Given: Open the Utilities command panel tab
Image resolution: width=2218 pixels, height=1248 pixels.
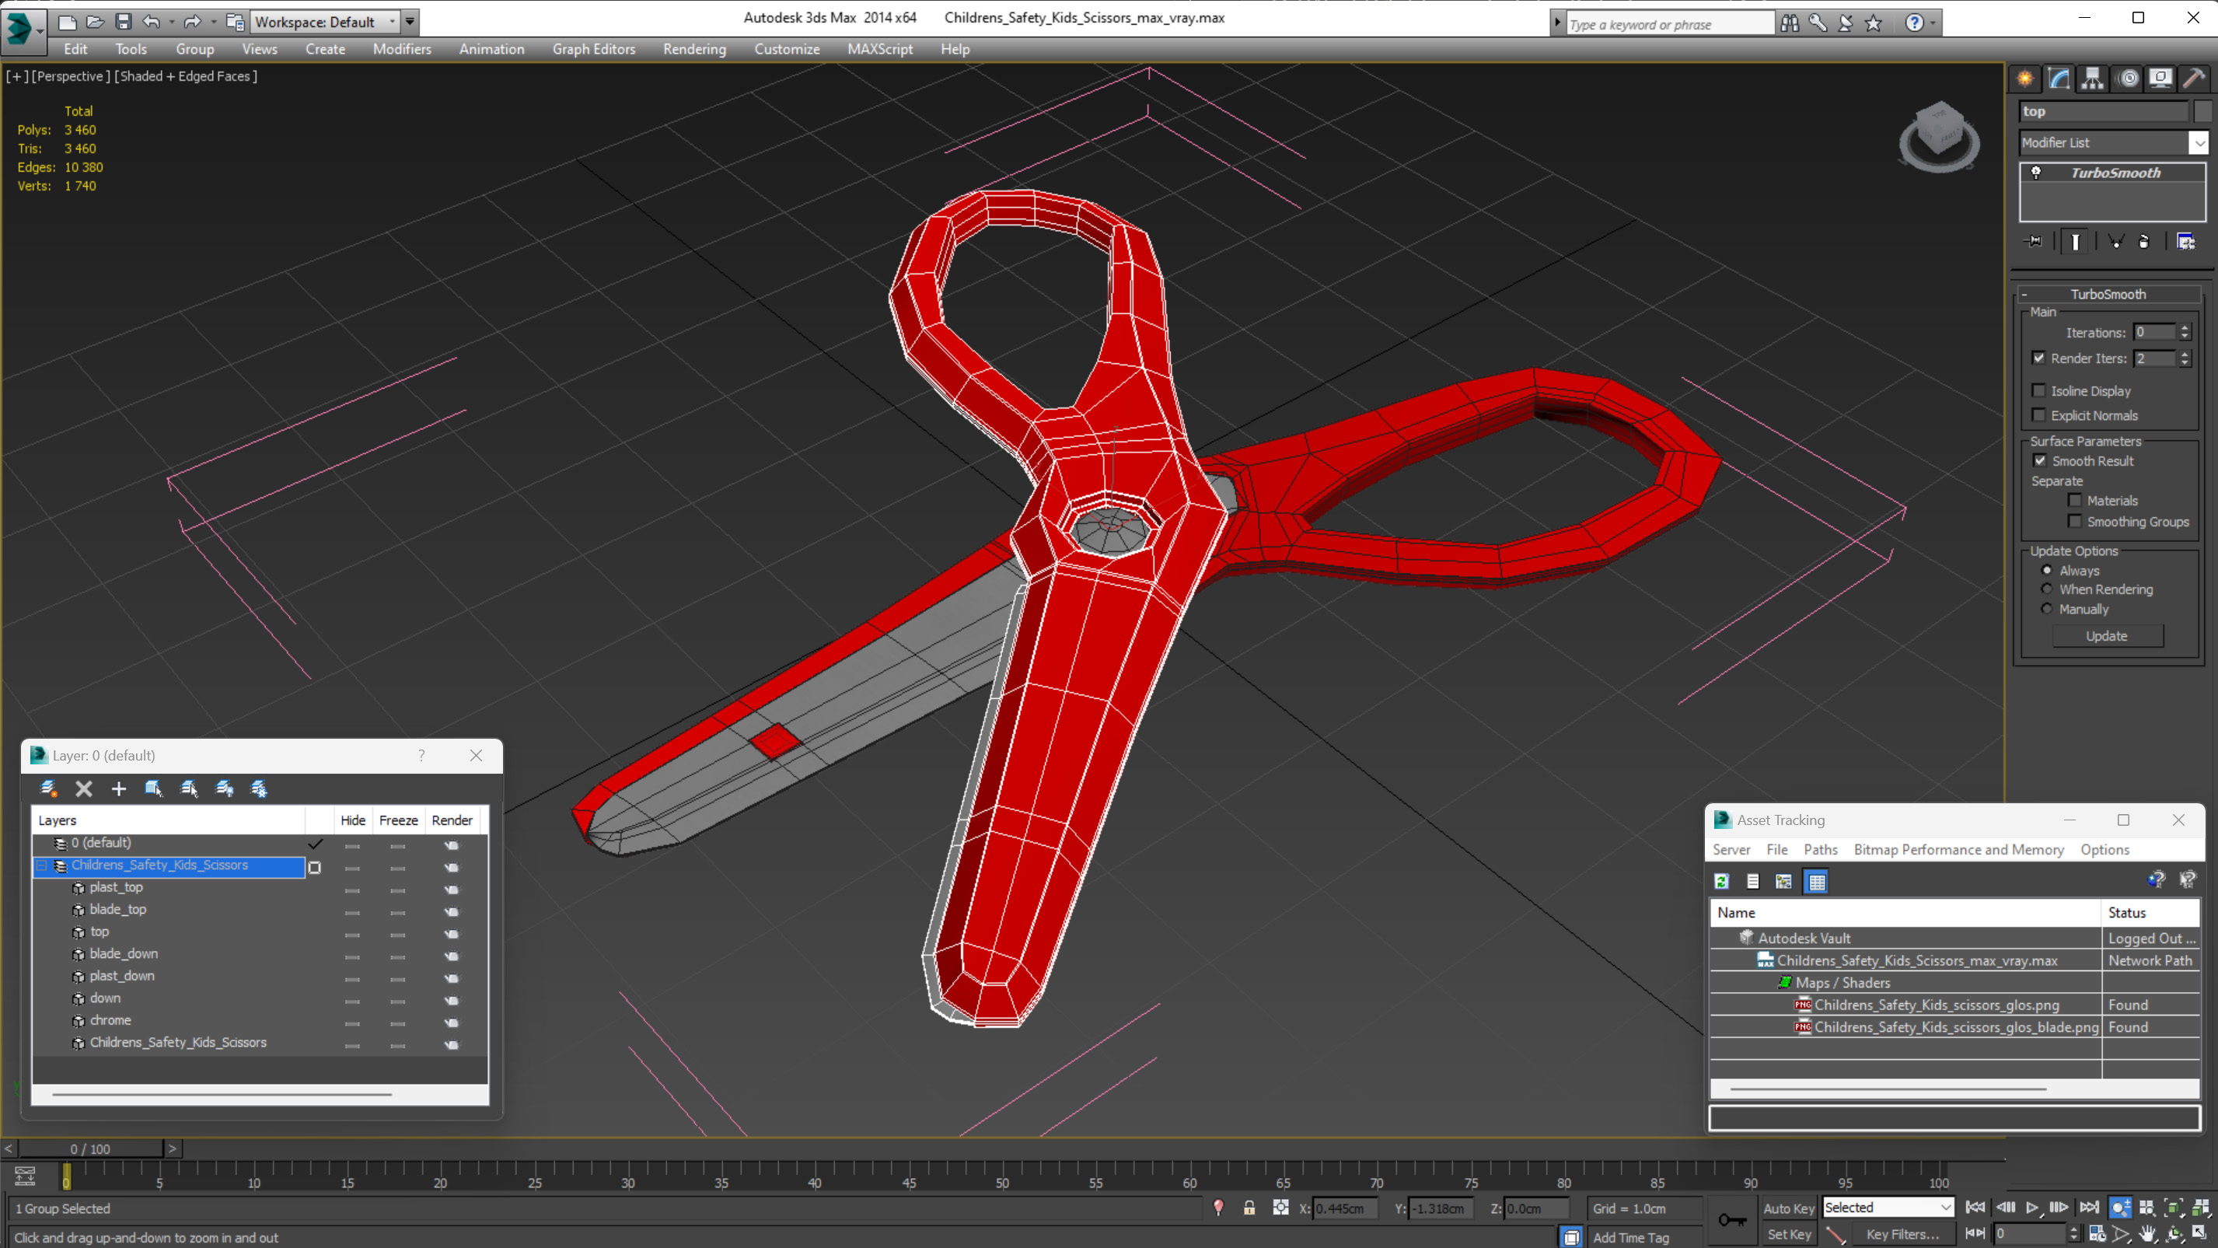Looking at the screenshot, I should [x=2194, y=79].
